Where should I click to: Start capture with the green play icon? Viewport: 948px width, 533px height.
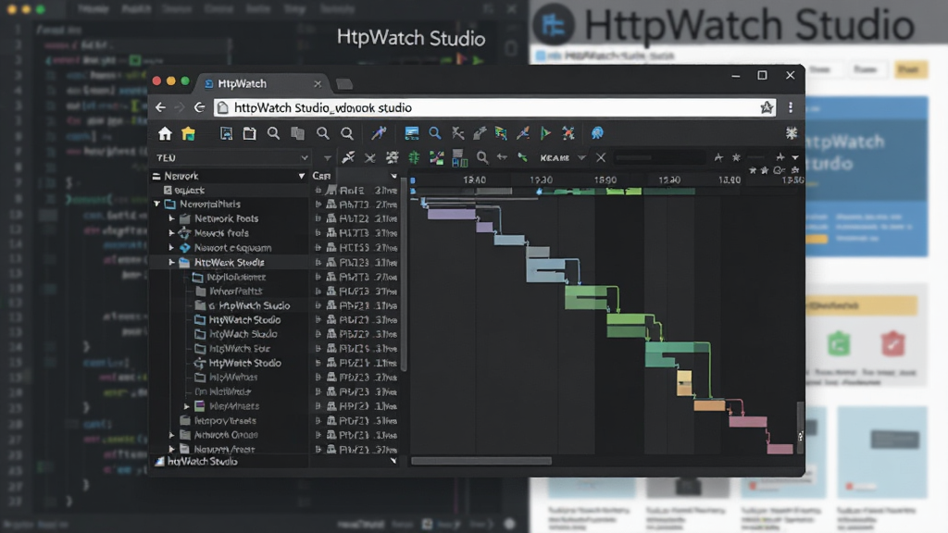(x=546, y=133)
